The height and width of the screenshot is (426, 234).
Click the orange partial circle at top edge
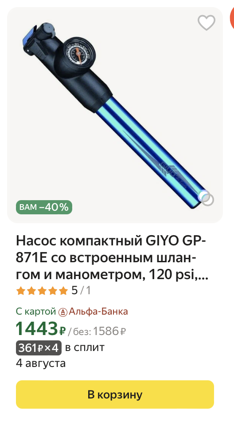point(232,17)
